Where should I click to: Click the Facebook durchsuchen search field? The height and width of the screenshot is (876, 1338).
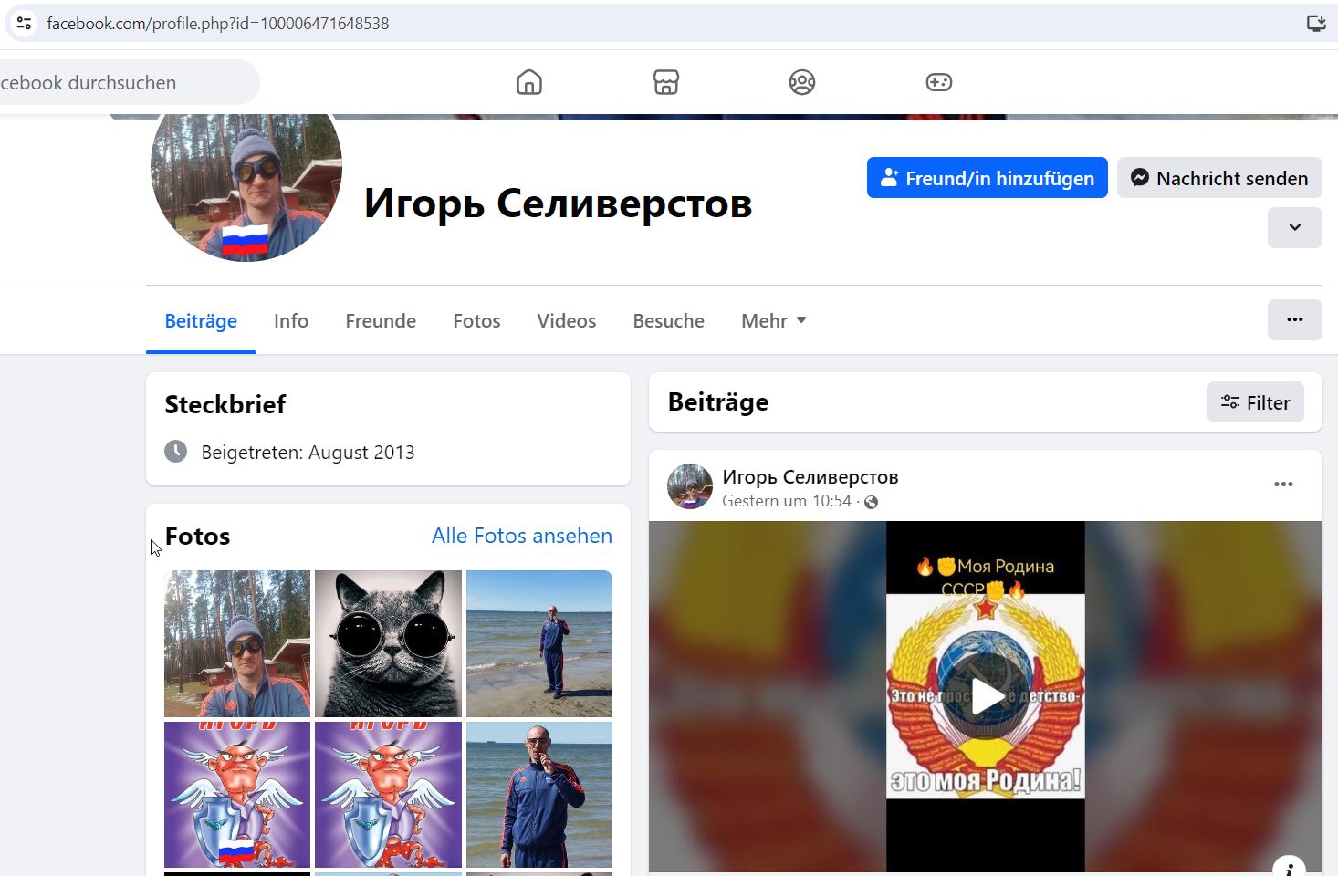[128, 82]
